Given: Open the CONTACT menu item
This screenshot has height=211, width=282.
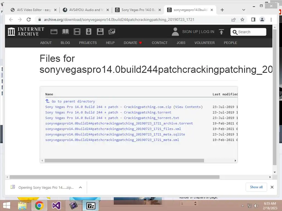Looking at the screenshot, I should click(160, 43).
